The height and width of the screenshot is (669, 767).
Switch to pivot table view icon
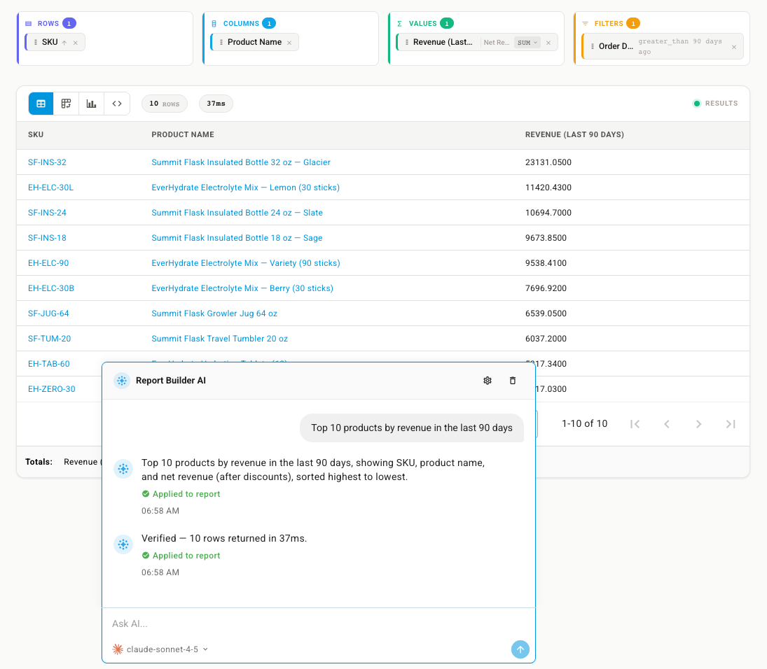point(66,104)
